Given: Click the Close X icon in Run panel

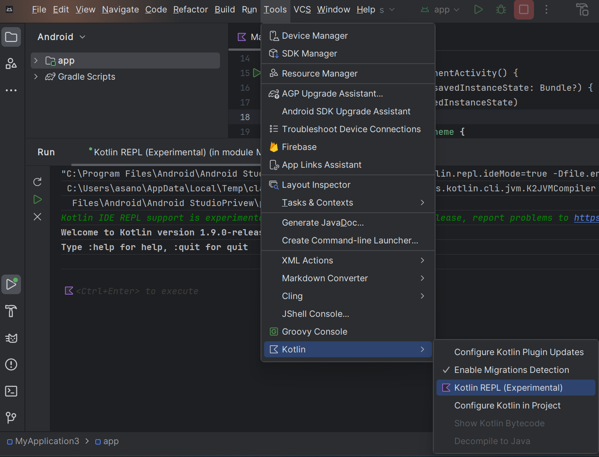Looking at the screenshot, I should click(37, 217).
